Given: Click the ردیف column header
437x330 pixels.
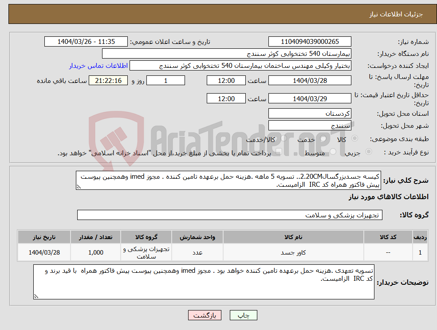Looking at the screenshot, I should point(420,237).
